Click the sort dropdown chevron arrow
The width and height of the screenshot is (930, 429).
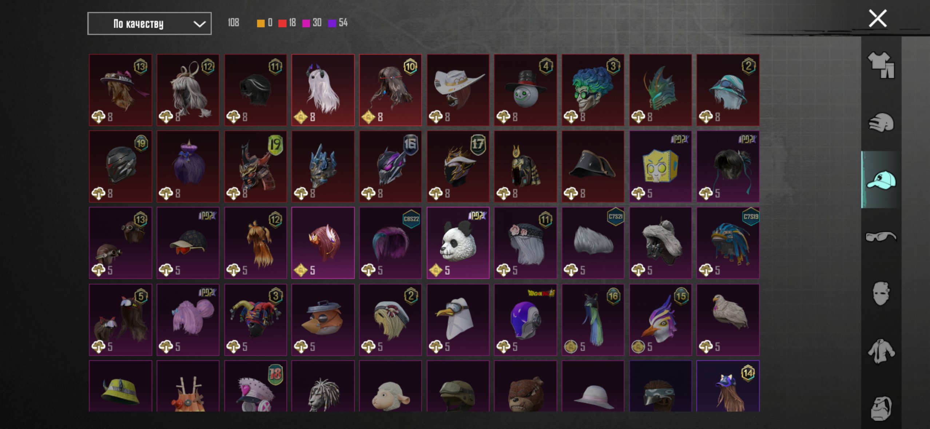click(x=199, y=24)
